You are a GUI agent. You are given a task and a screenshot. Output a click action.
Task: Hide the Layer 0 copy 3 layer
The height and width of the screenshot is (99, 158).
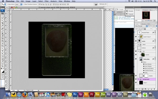pos(136,37)
